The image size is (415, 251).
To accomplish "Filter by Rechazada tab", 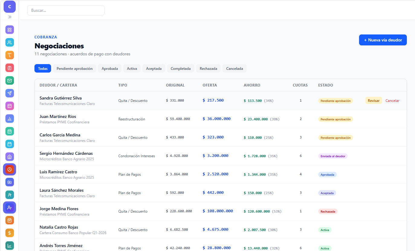I will point(209,69).
